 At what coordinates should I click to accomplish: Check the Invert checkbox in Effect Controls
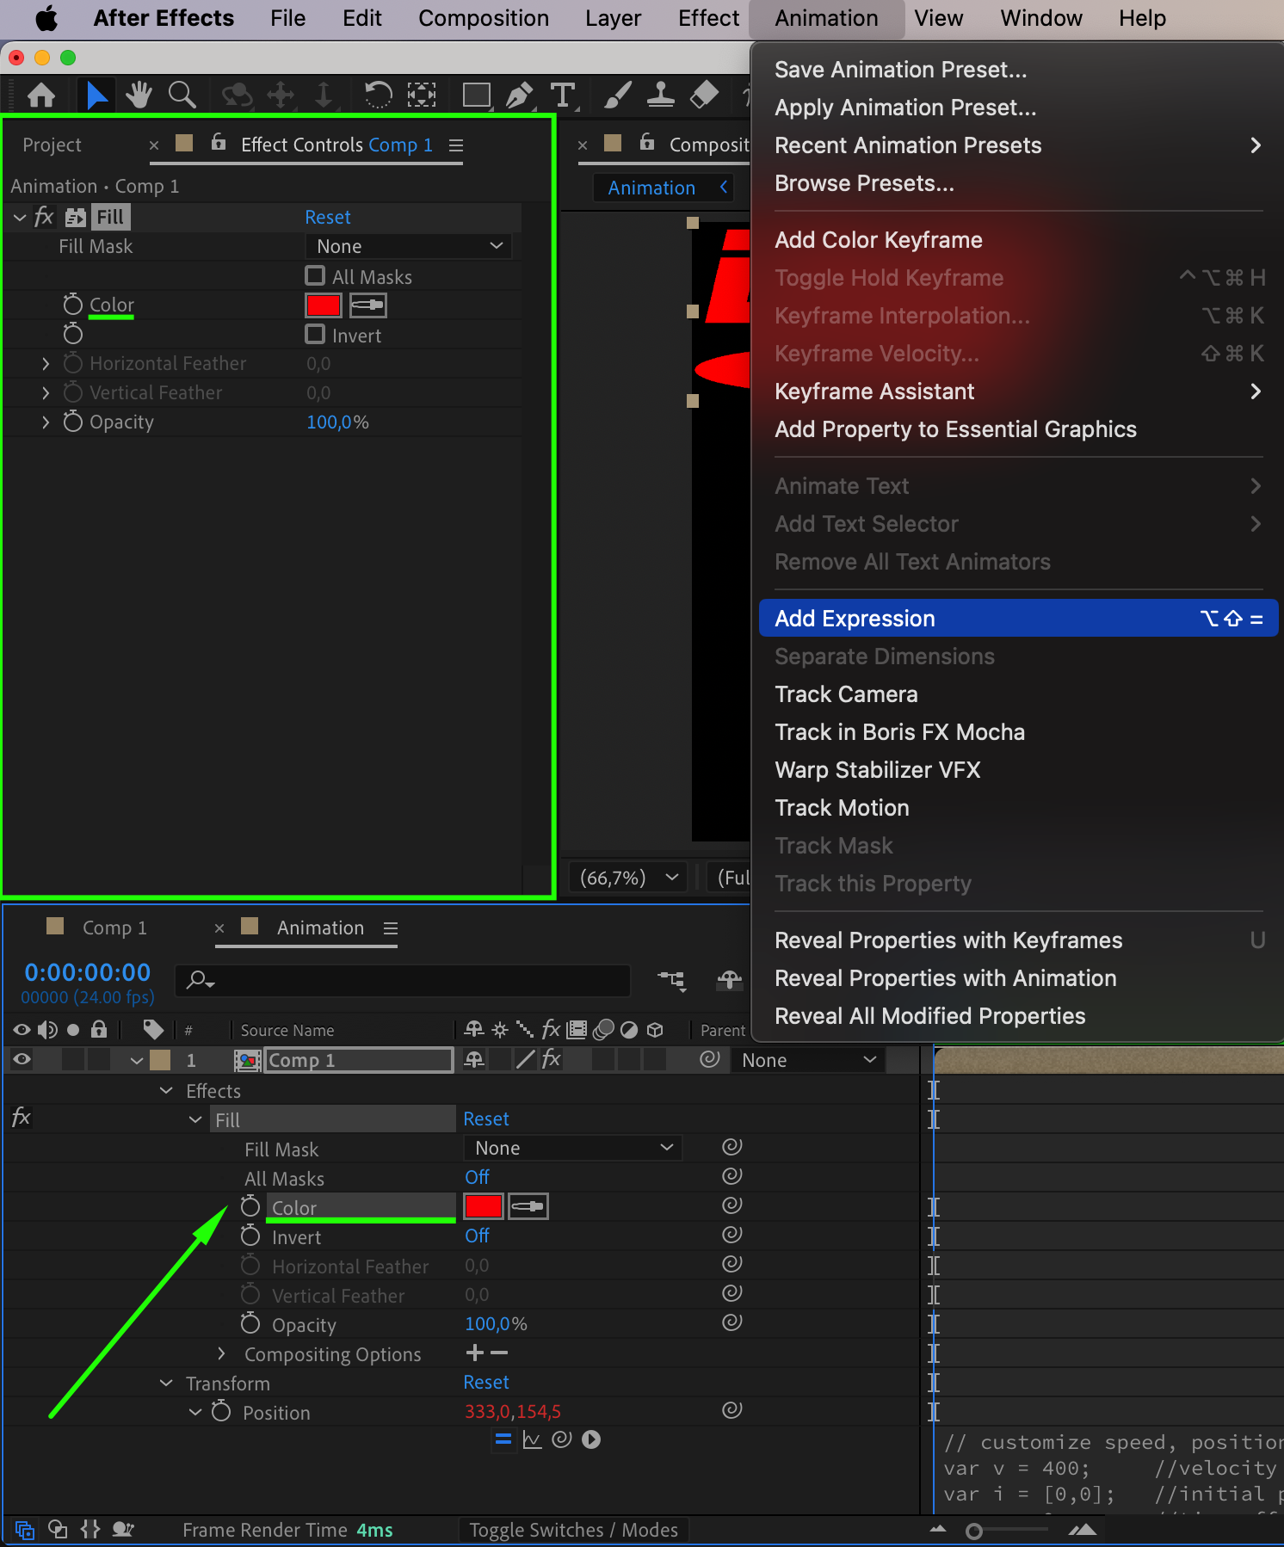pos(315,335)
